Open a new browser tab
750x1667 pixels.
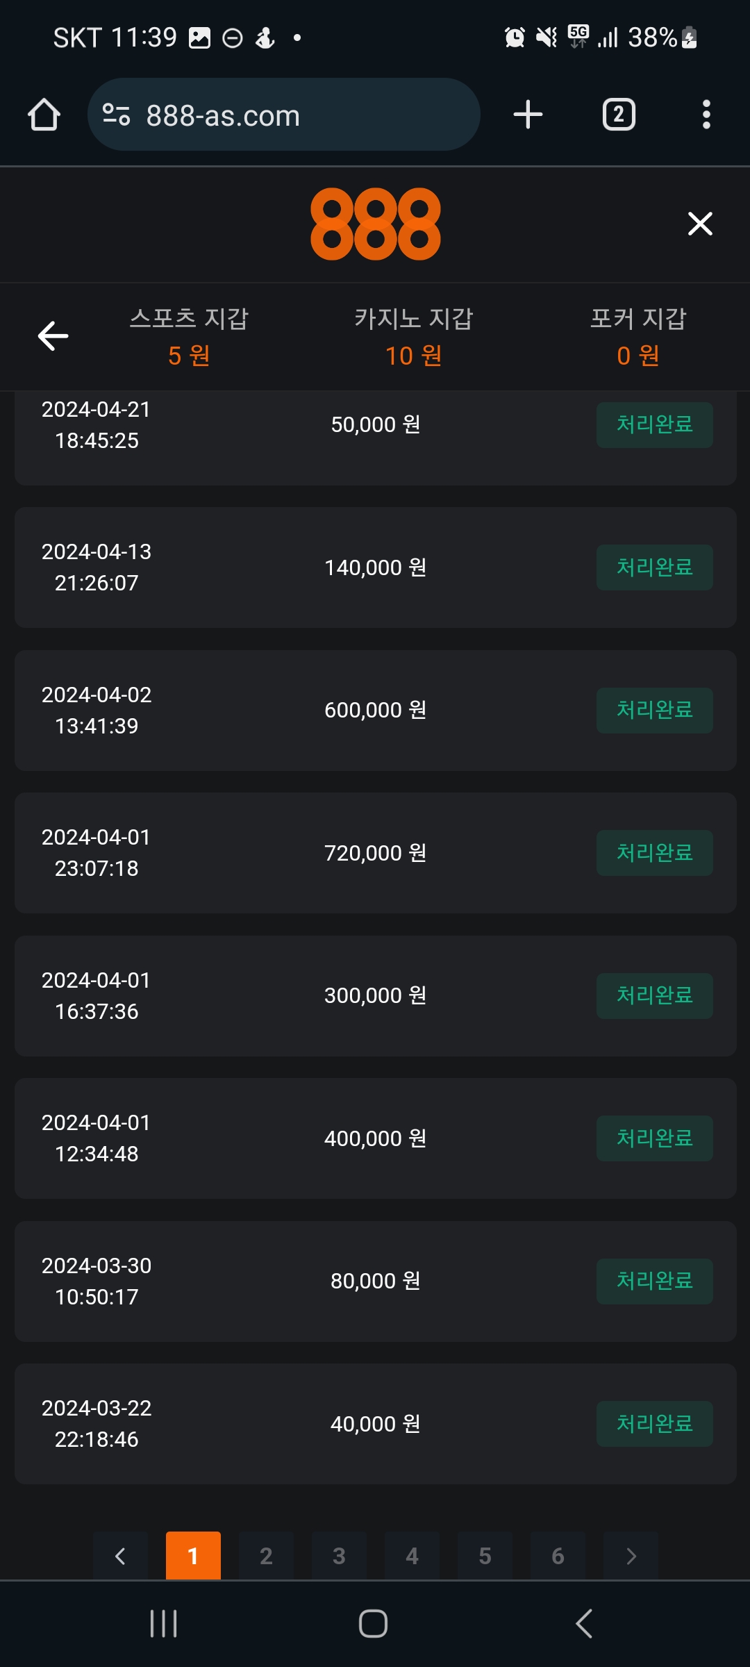click(528, 115)
